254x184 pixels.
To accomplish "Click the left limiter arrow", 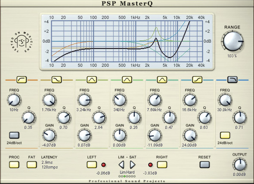I will (x=121, y=165).
